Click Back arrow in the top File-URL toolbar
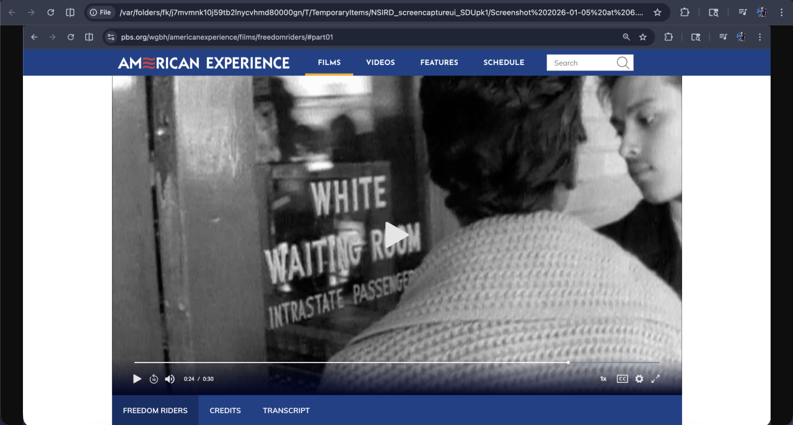The height and width of the screenshot is (425, 793). (12, 12)
